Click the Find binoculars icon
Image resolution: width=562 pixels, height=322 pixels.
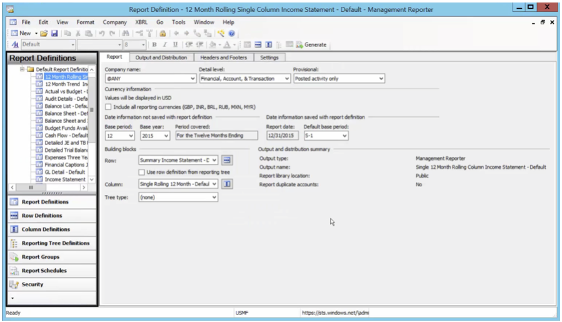[x=126, y=33]
